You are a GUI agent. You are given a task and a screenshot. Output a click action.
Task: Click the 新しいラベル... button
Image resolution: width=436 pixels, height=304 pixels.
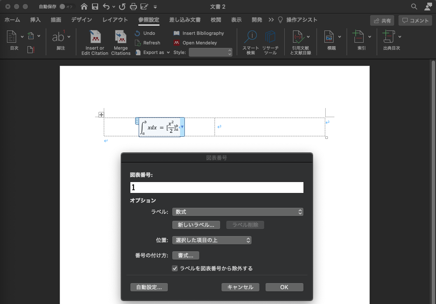click(x=196, y=225)
